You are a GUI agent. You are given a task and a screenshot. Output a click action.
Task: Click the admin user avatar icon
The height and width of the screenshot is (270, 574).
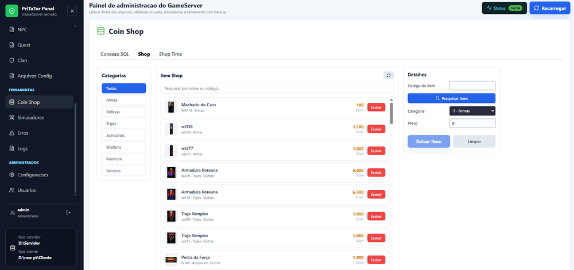(13, 213)
